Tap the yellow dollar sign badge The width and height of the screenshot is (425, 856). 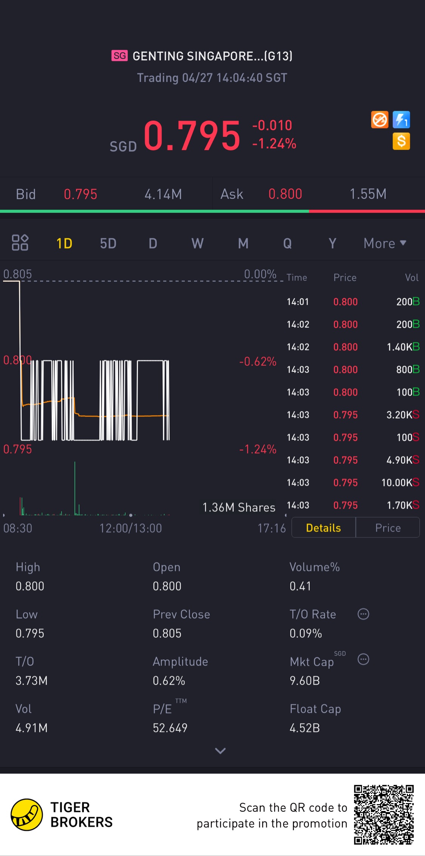401,141
